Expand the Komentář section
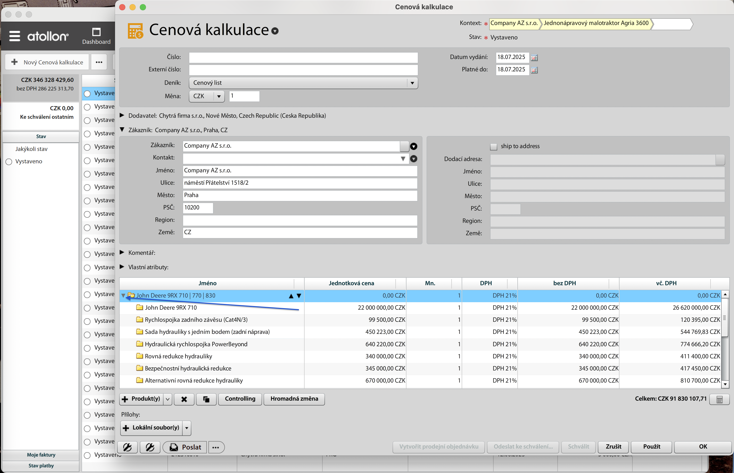 tap(122, 252)
